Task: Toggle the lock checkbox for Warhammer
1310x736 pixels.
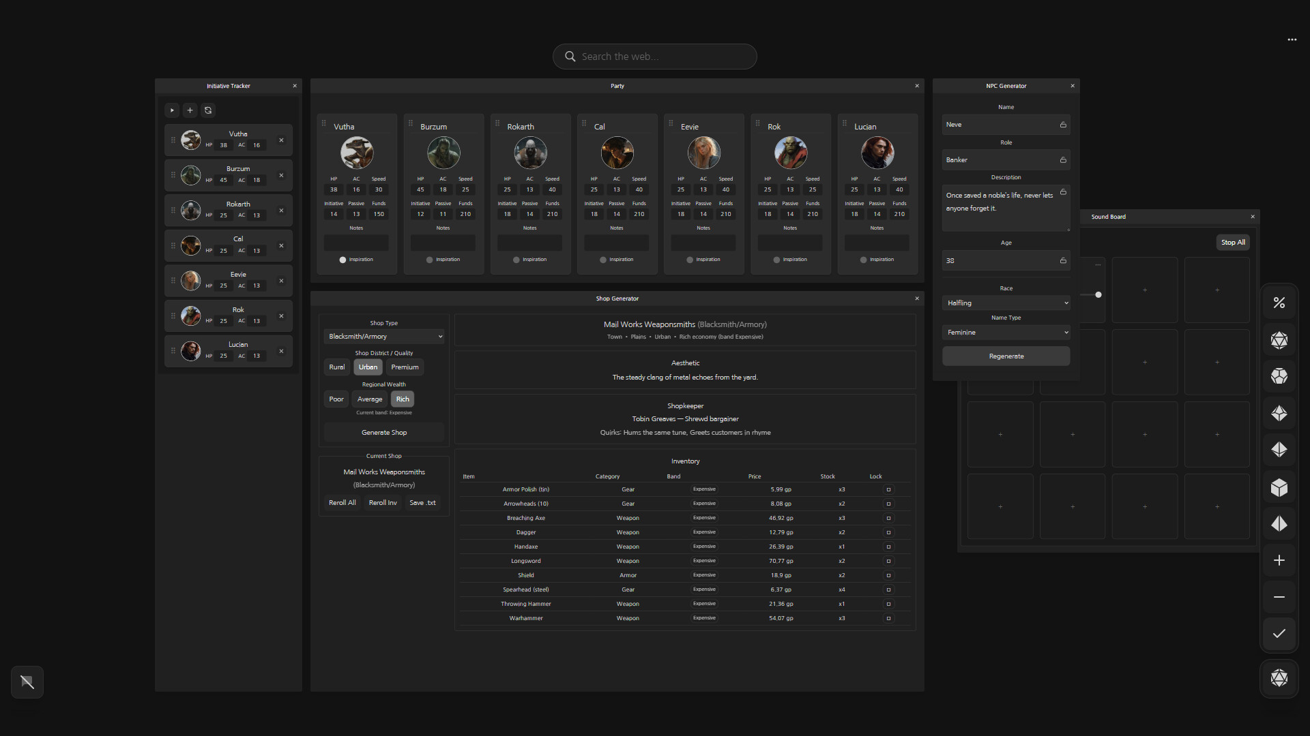Action: (x=888, y=618)
